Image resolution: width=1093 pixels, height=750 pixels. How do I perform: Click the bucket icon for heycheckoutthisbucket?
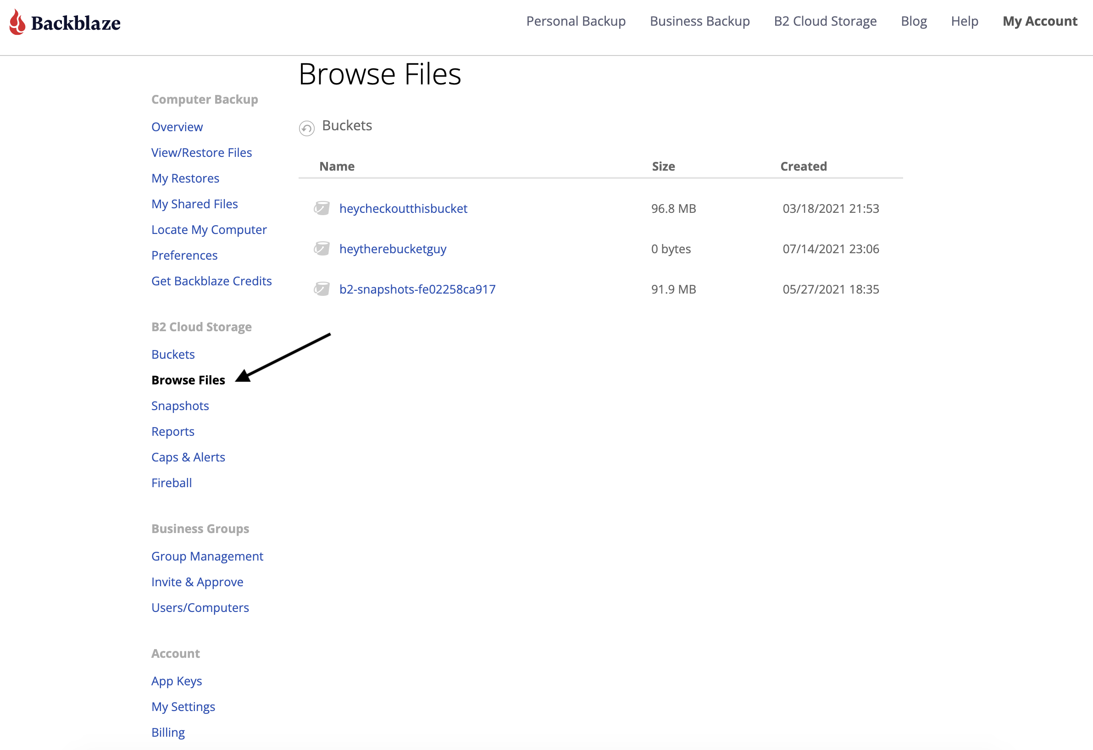pos(322,208)
